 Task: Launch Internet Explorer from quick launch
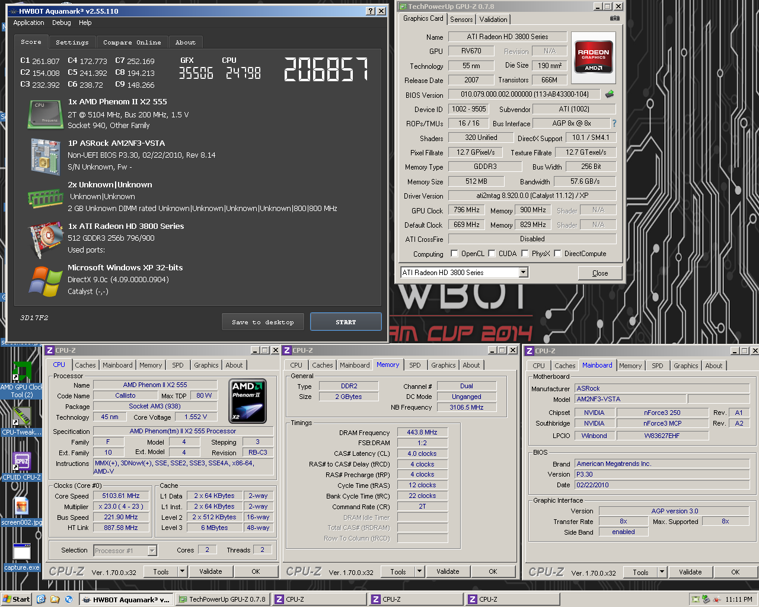[41, 599]
